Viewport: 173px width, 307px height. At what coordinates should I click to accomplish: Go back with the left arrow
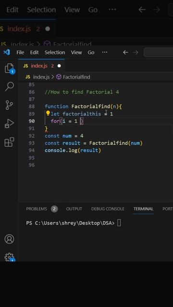pyautogui.click(x=125, y=52)
